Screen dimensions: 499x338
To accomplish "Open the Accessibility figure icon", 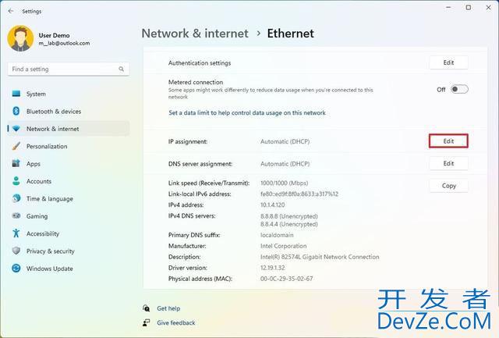I will coord(16,233).
